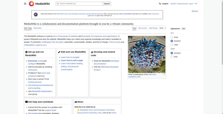The height and width of the screenshot is (114, 223).
Task: Open the View history tab
Action: (153, 28)
